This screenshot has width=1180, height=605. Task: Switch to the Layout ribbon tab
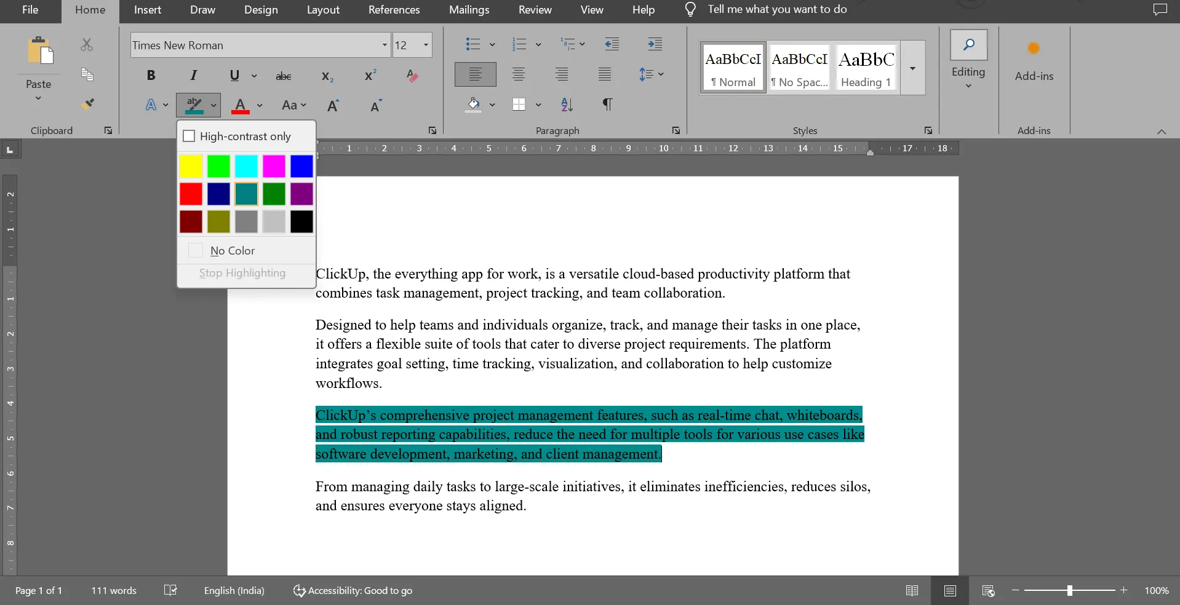coord(323,10)
